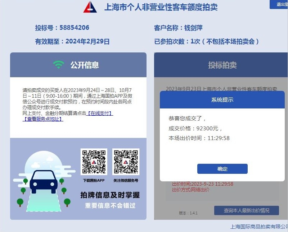The height and width of the screenshot is (232, 288).
Task: Open the 在线支付 online payment link
Action: pos(100,113)
